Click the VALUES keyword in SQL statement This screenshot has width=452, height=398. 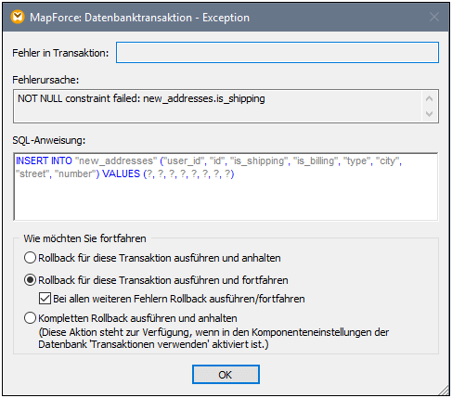(121, 173)
